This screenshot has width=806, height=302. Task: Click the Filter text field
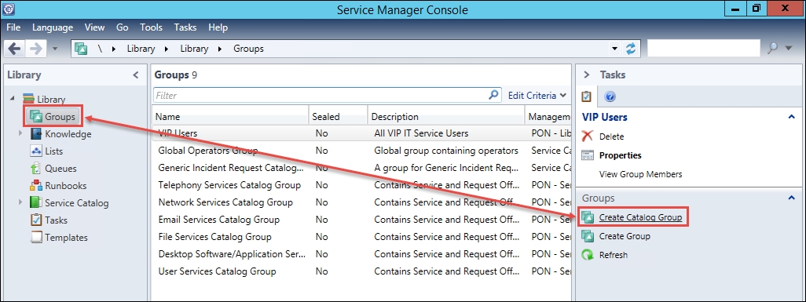point(320,96)
